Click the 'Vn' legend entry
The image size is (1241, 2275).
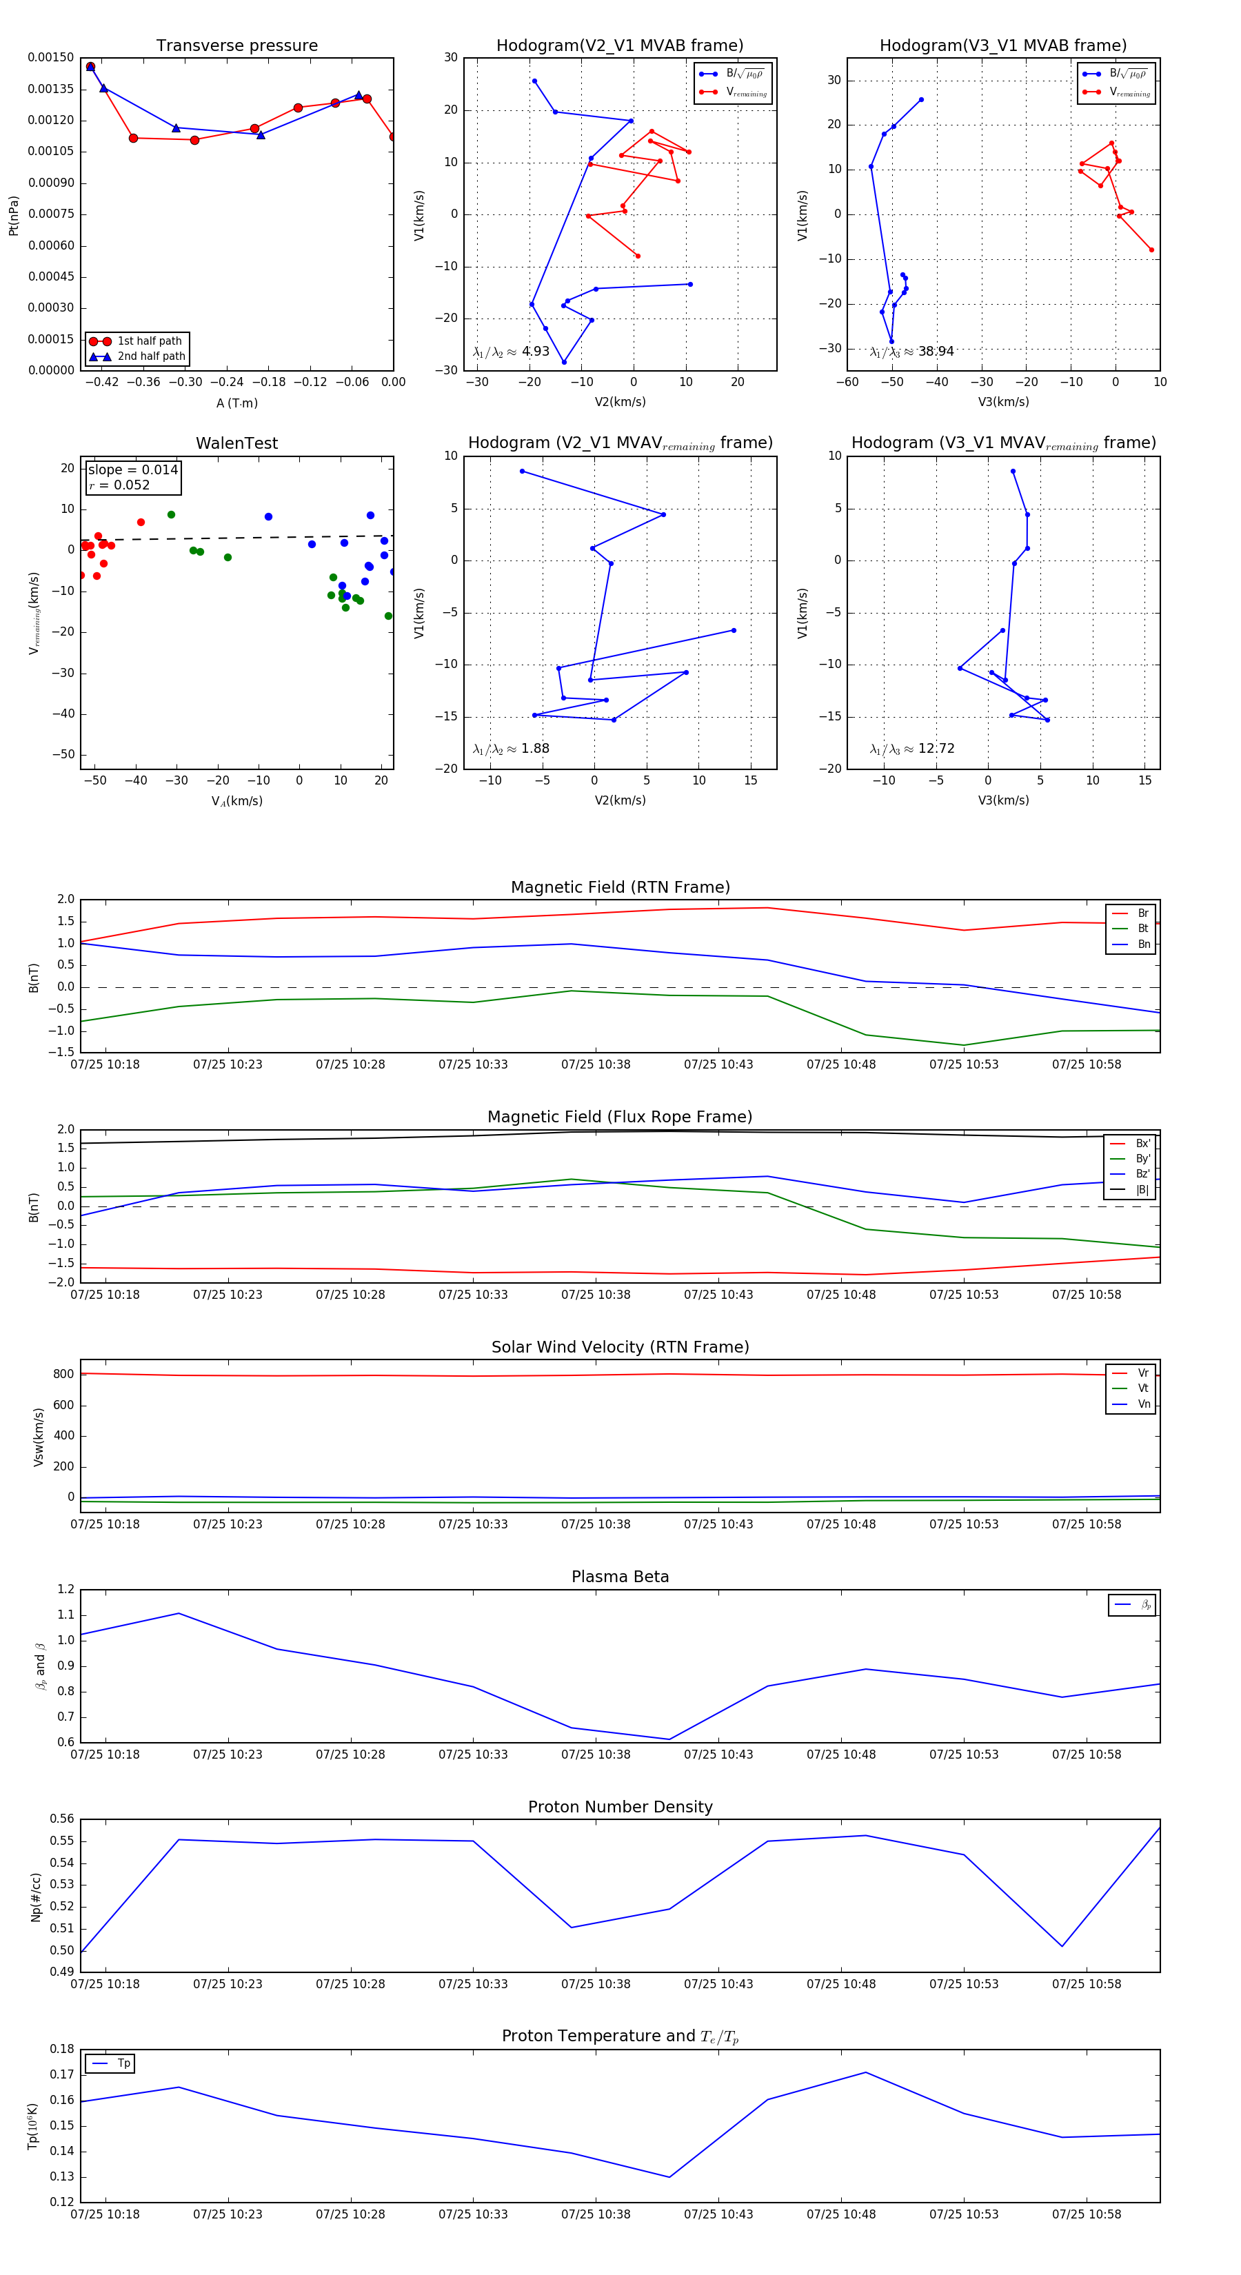coord(1131,1404)
